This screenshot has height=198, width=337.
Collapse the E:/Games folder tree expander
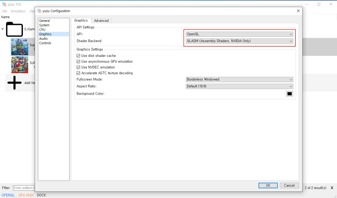click(x=3, y=29)
